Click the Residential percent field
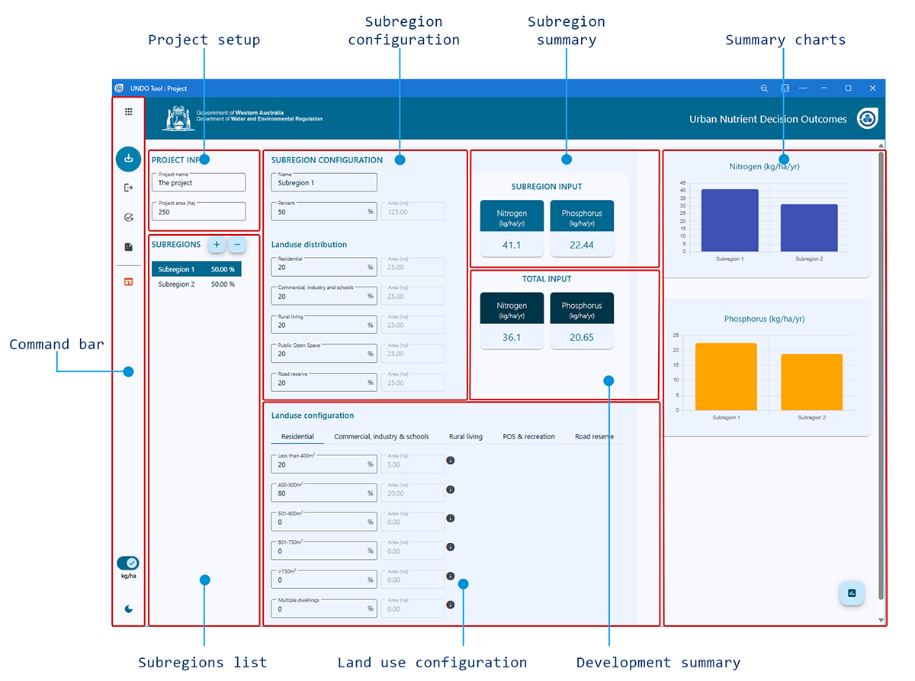The image size is (915, 681). coord(324,267)
